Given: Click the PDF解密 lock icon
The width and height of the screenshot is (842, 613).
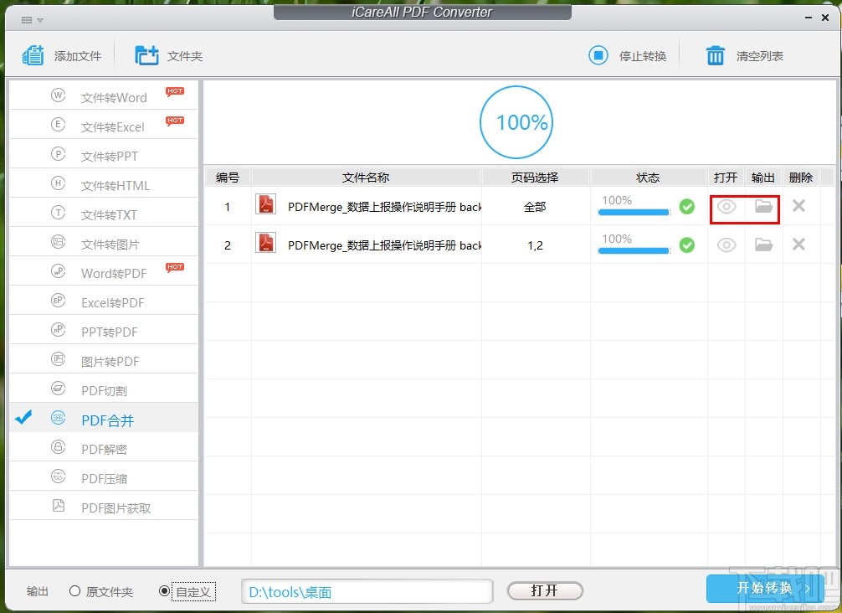Looking at the screenshot, I should [58, 447].
